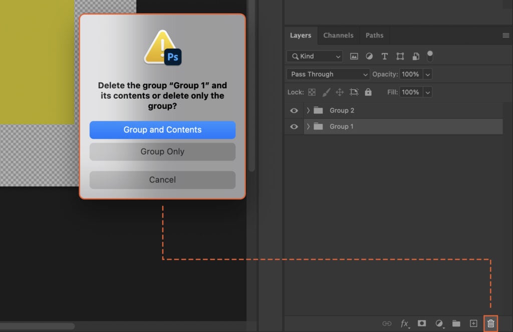This screenshot has height=332, width=513.
Task: Open the adjustment layer icon menu
Action: coord(439,323)
